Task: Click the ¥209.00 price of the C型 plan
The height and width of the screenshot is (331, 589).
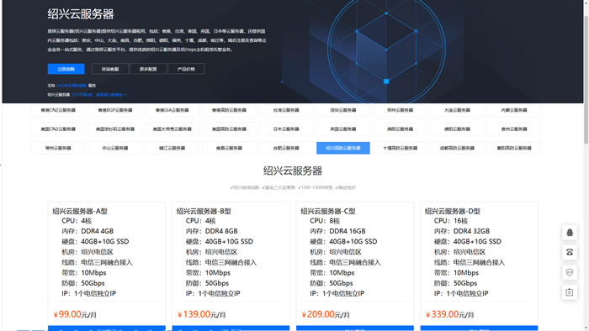Action: (x=326, y=314)
